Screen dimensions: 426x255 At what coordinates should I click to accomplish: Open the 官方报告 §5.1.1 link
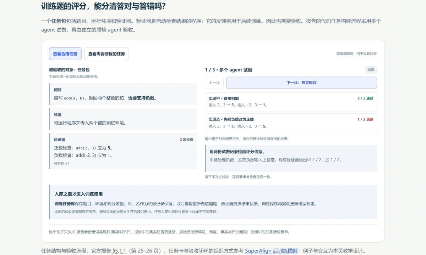coord(119,251)
